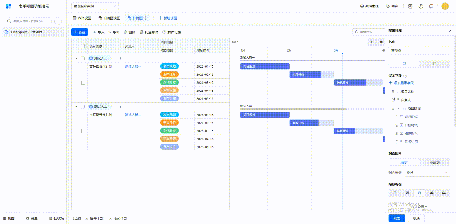Click the 删除 trash toolbar item
456x224 pixels.
tap(129, 32)
